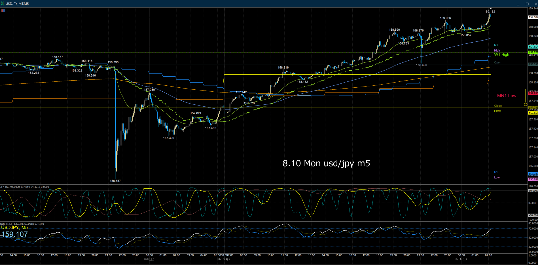Viewport: 538px width, 265px height.
Task: Select the red MN1 Low label
Action: pos(507,96)
